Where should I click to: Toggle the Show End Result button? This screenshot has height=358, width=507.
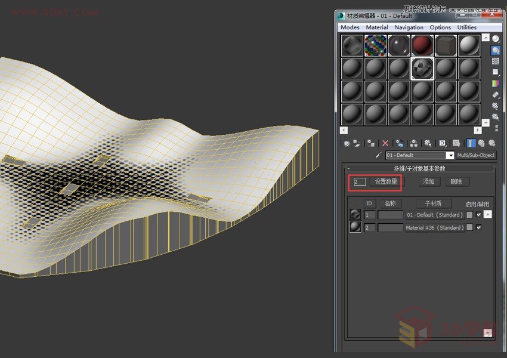pyautogui.click(x=471, y=143)
